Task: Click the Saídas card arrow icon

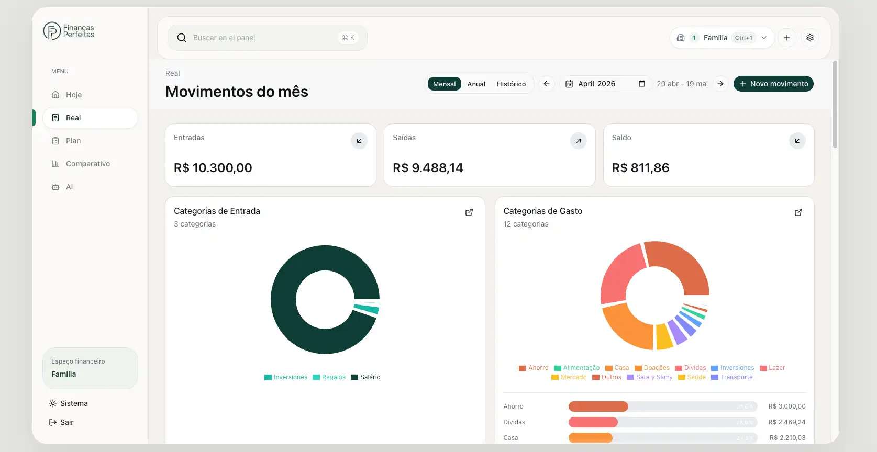Action: 578,141
